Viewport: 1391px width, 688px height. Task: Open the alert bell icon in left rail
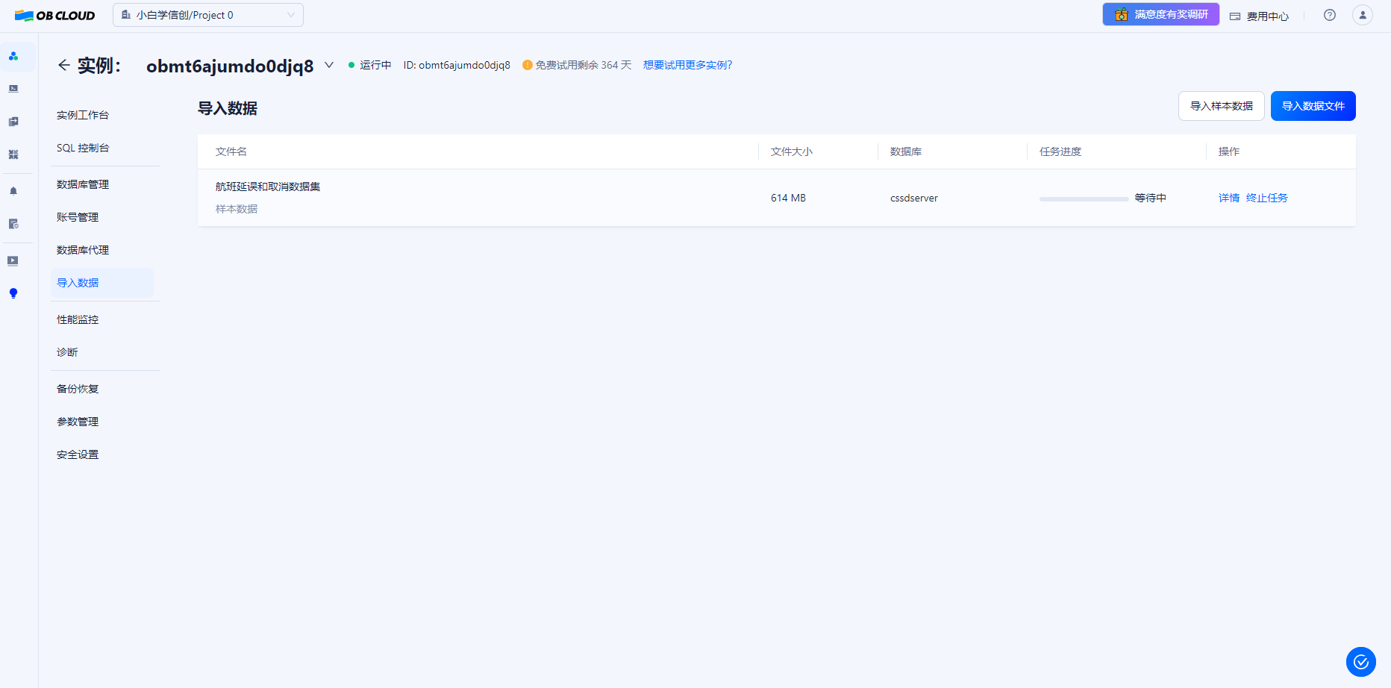(13, 191)
